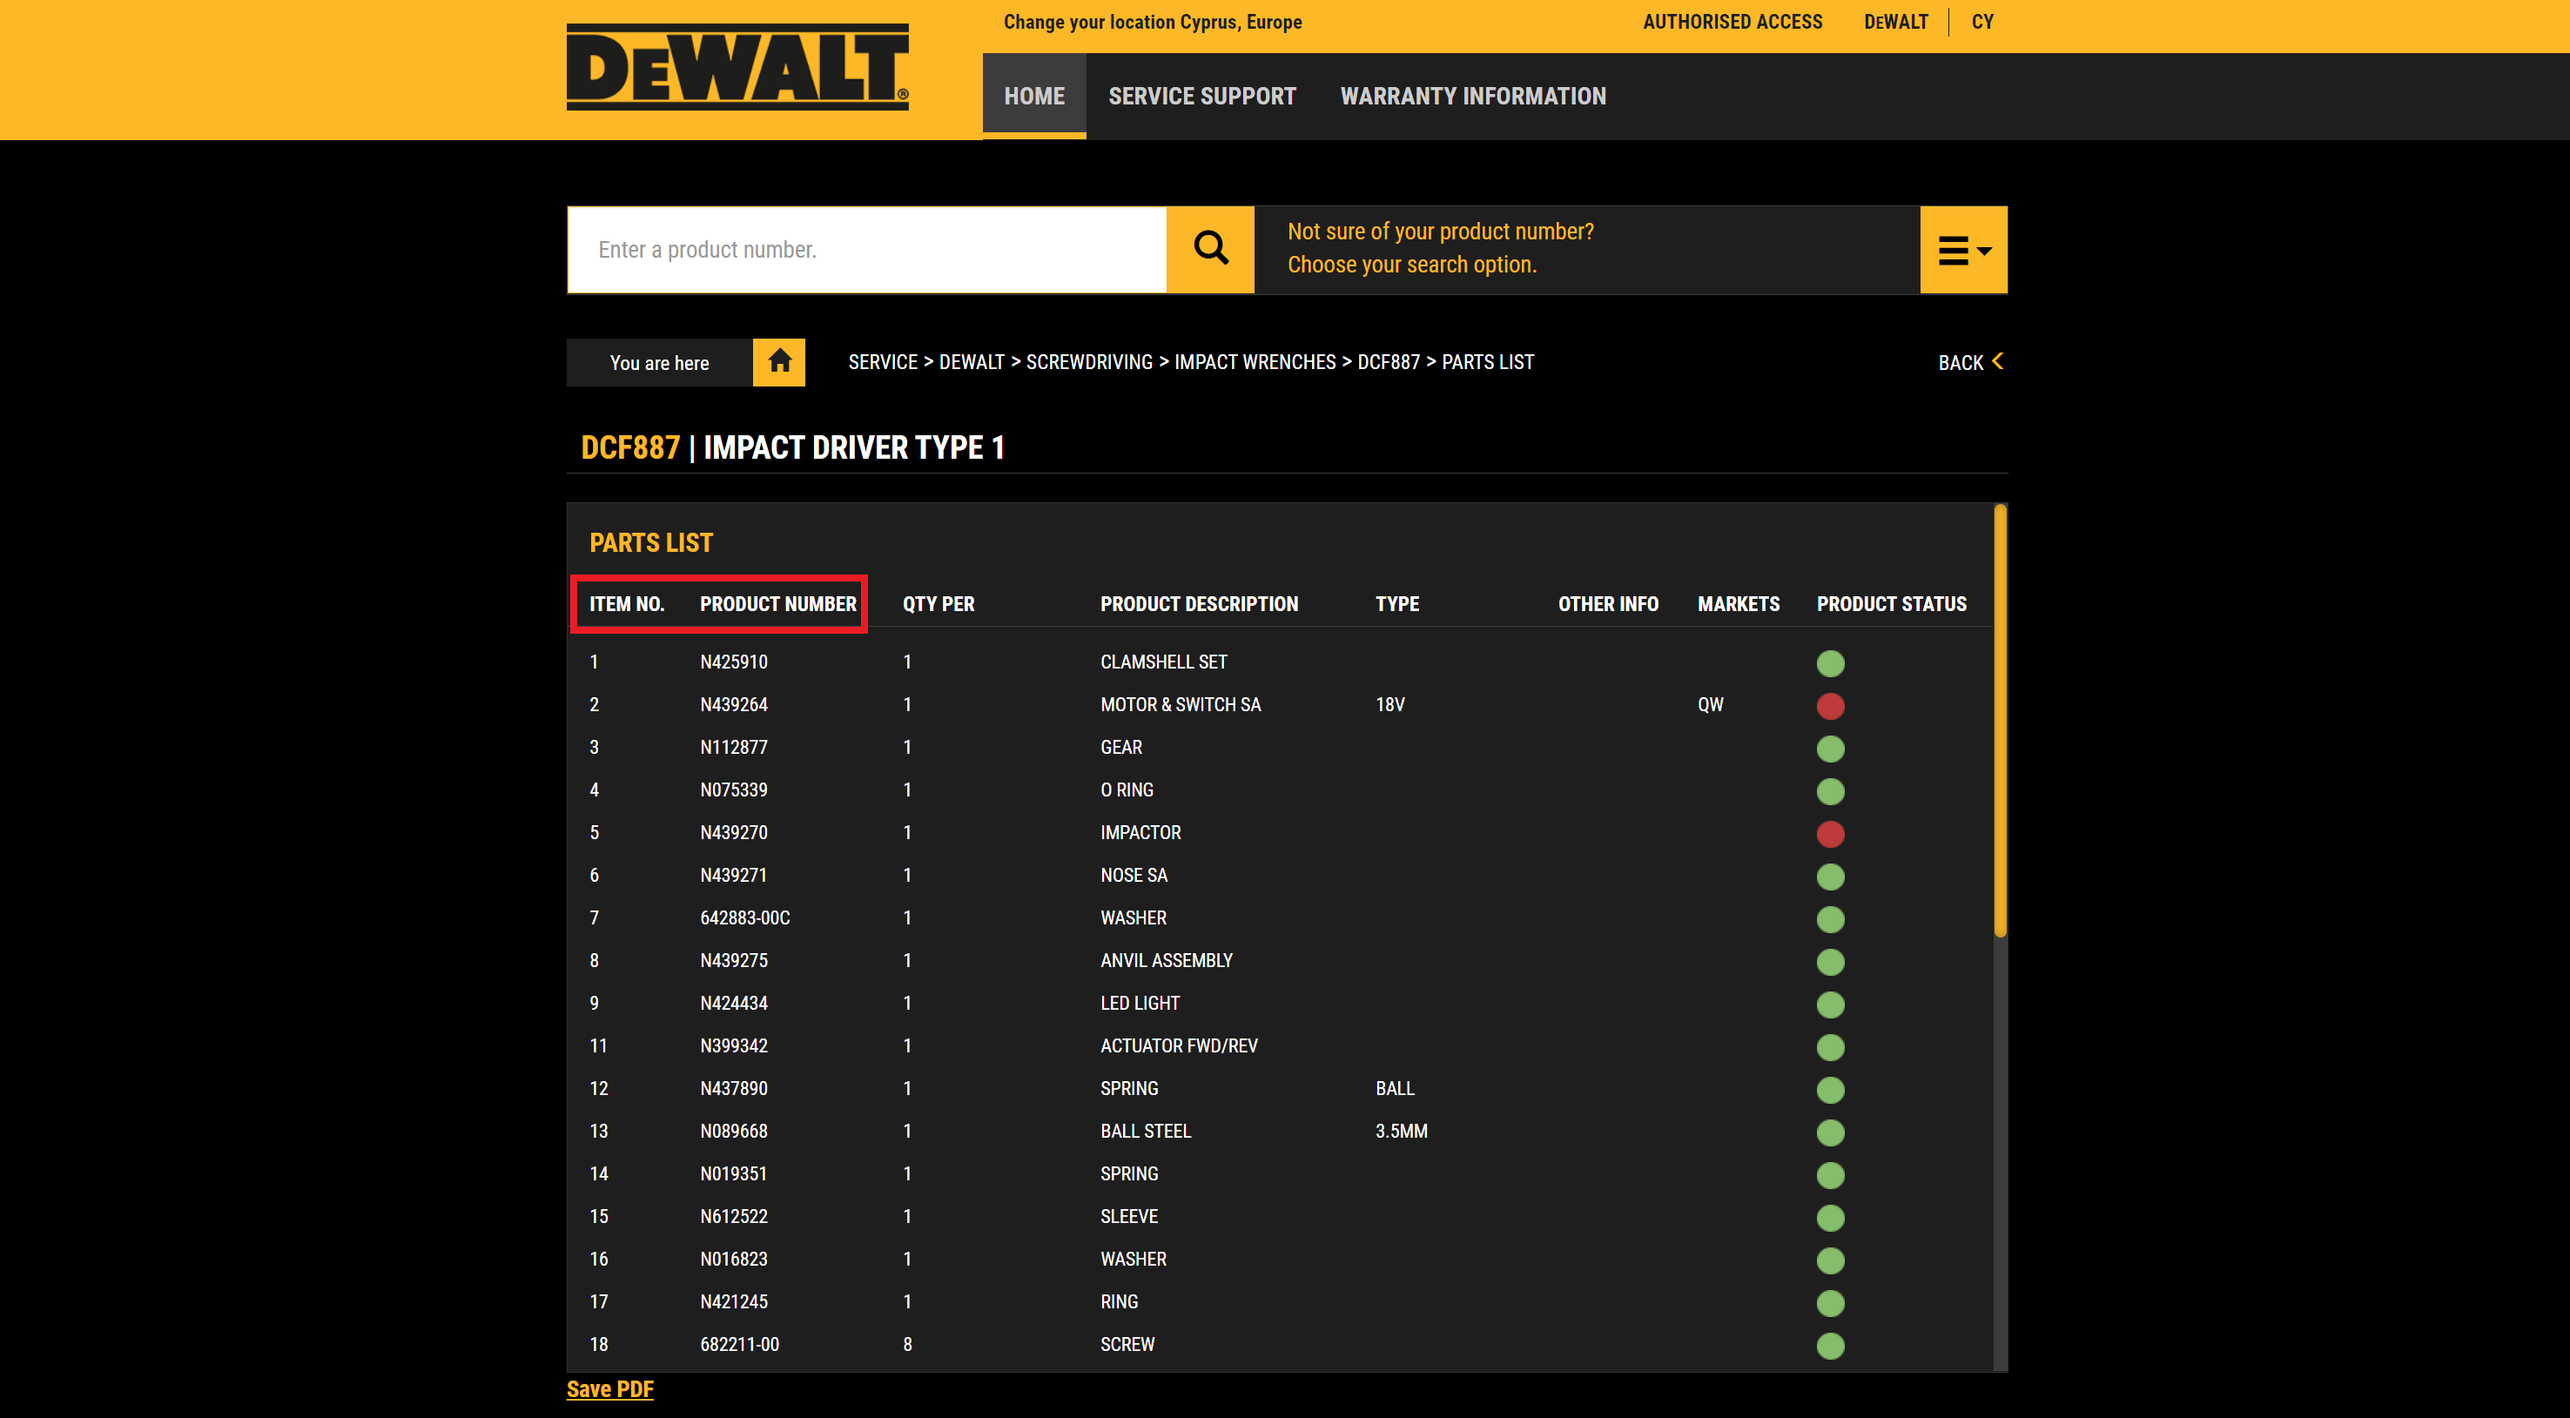Open the WARRANTY INFORMATION menu item
Screen dimensions: 2570x1418
coord(1472,96)
